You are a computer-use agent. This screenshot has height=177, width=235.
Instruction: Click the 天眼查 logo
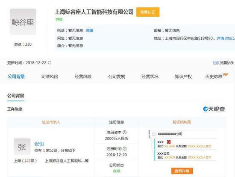[x=214, y=109]
